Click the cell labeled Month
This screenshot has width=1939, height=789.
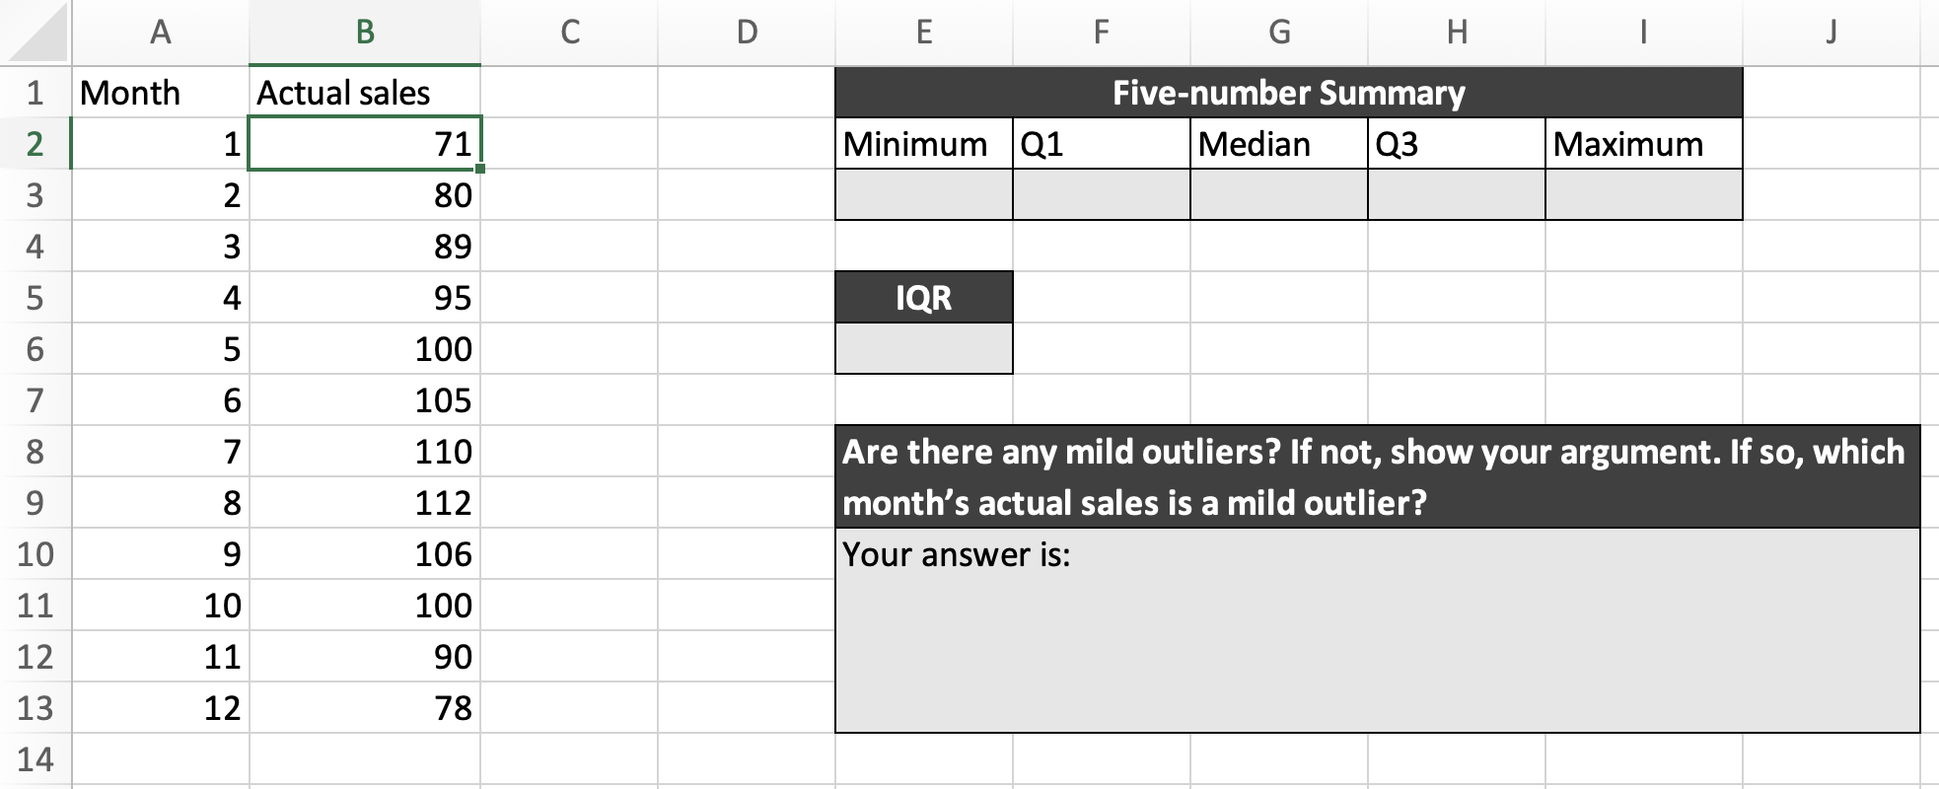click(x=160, y=92)
